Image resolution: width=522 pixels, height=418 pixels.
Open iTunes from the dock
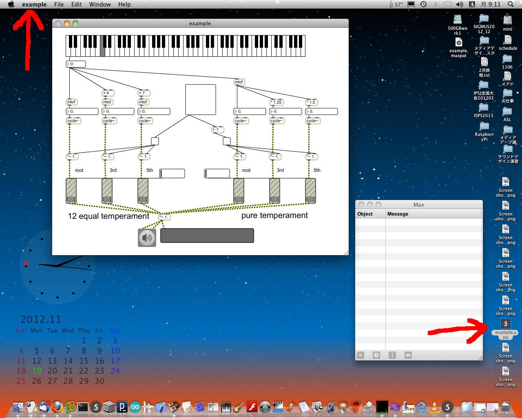click(x=265, y=407)
